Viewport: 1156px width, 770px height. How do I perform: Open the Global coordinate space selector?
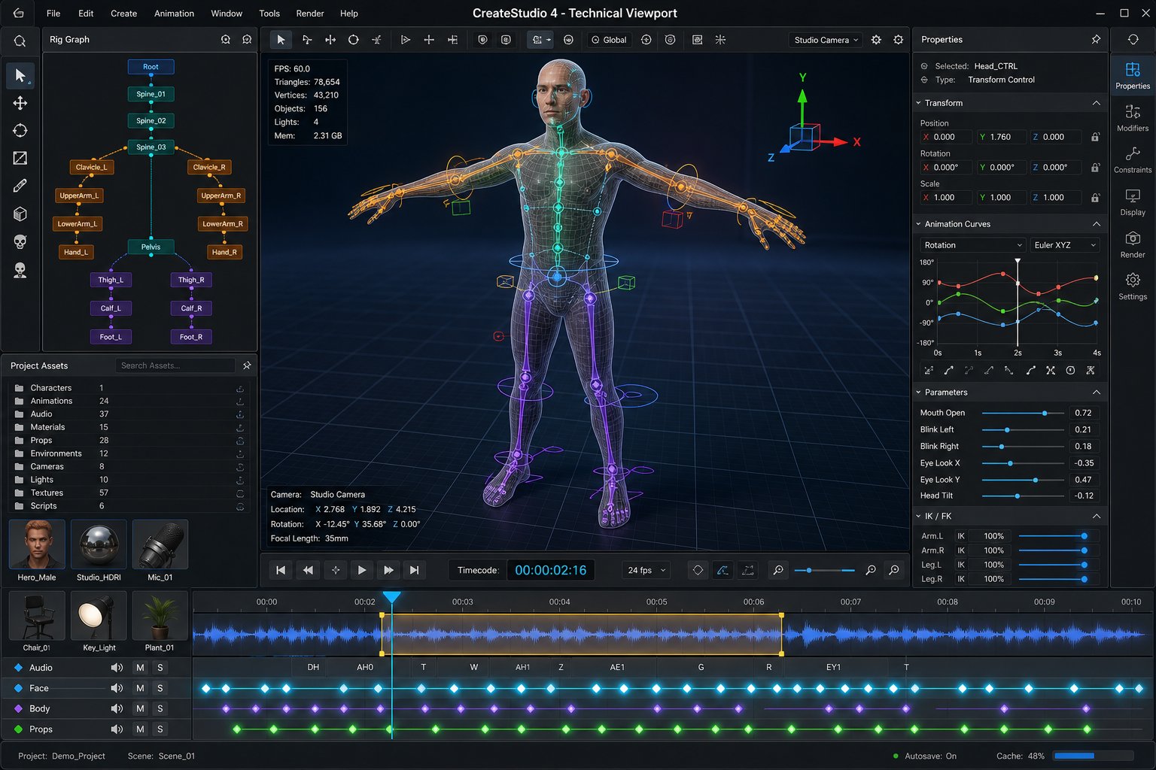[609, 40]
